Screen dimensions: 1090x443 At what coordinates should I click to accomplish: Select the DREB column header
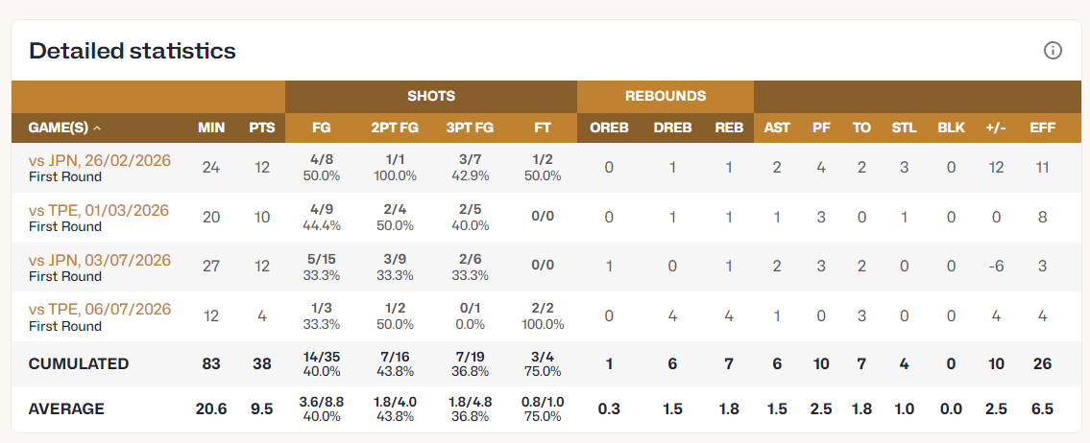click(672, 128)
